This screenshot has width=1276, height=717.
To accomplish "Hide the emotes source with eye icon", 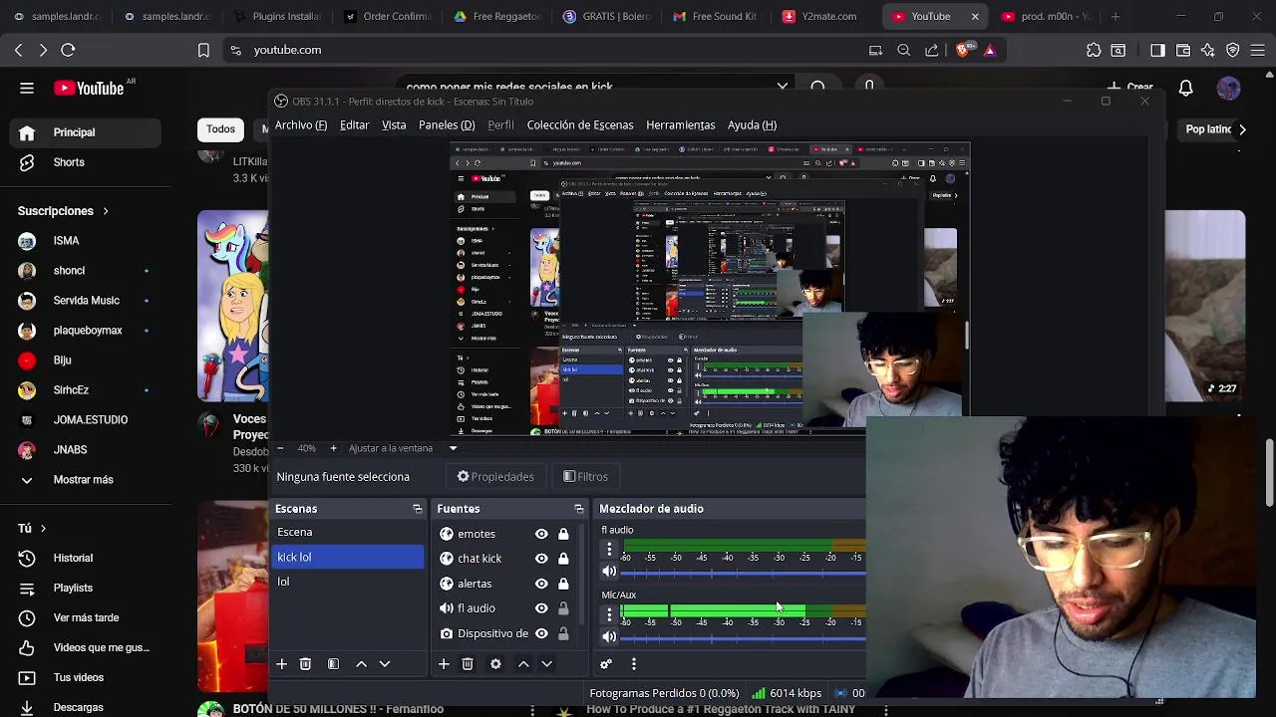I will coord(541,534).
